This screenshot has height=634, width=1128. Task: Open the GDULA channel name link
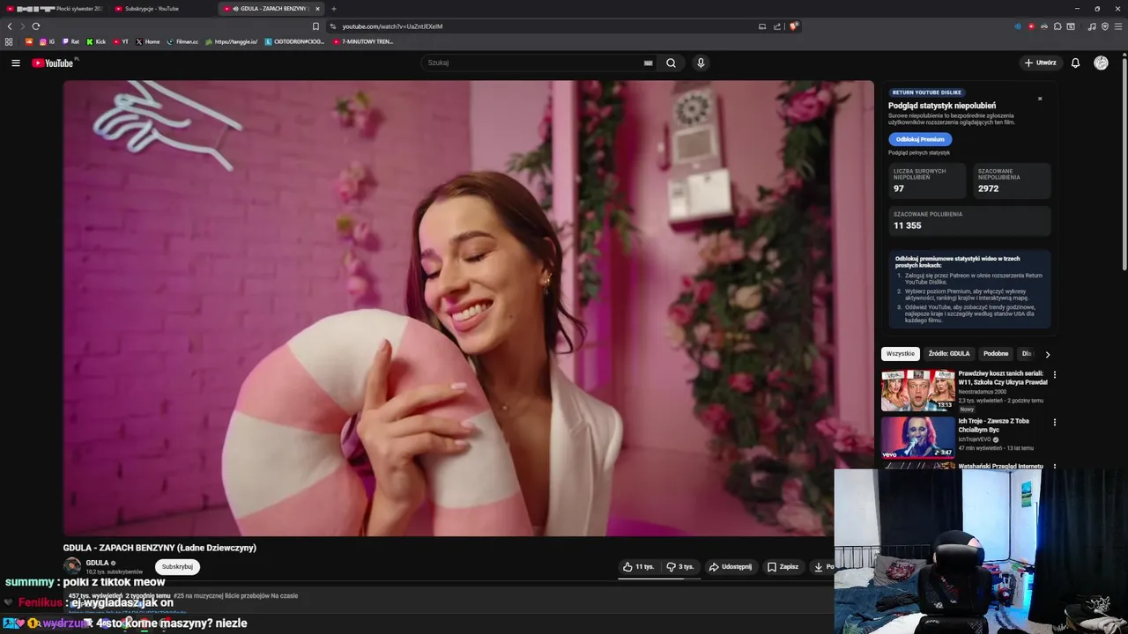click(x=97, y=563)
